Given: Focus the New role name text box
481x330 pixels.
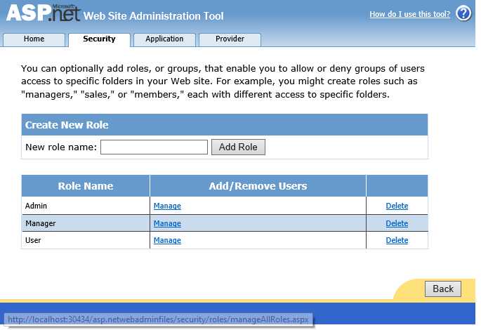Looking at the screenshot, I should click(154, 147).
